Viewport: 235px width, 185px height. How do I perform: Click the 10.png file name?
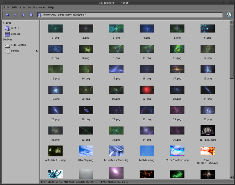147,58
